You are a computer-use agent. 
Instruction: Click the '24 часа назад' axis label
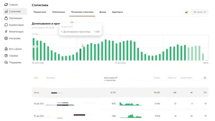click(x=120, y=63)
